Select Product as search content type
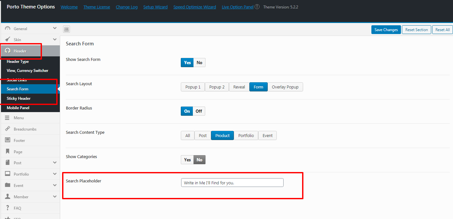 click(x=222, y=135)
